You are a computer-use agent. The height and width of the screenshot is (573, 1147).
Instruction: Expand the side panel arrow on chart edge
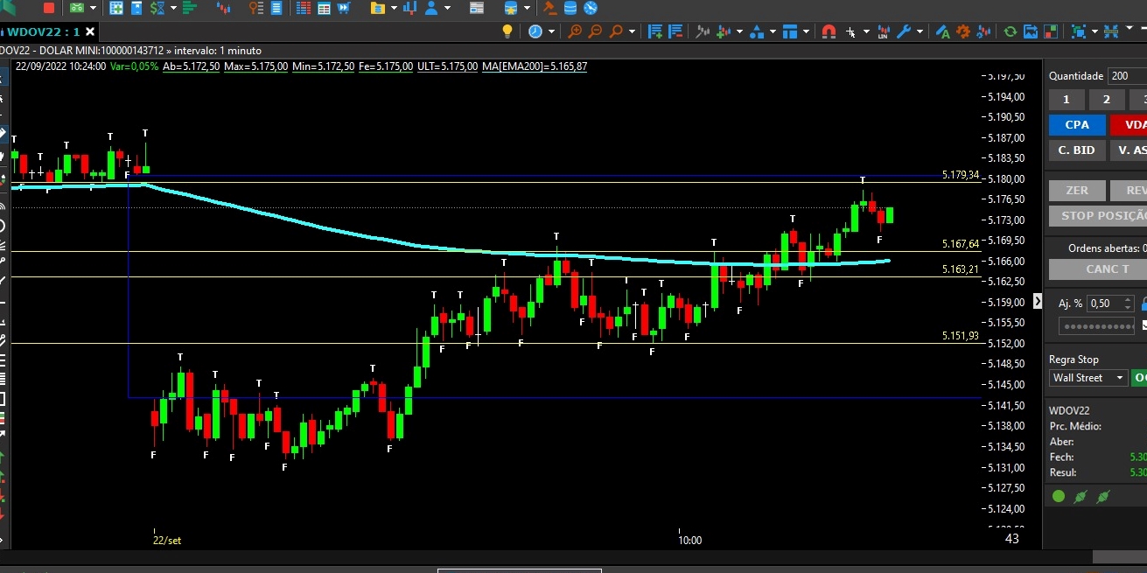1038,301
